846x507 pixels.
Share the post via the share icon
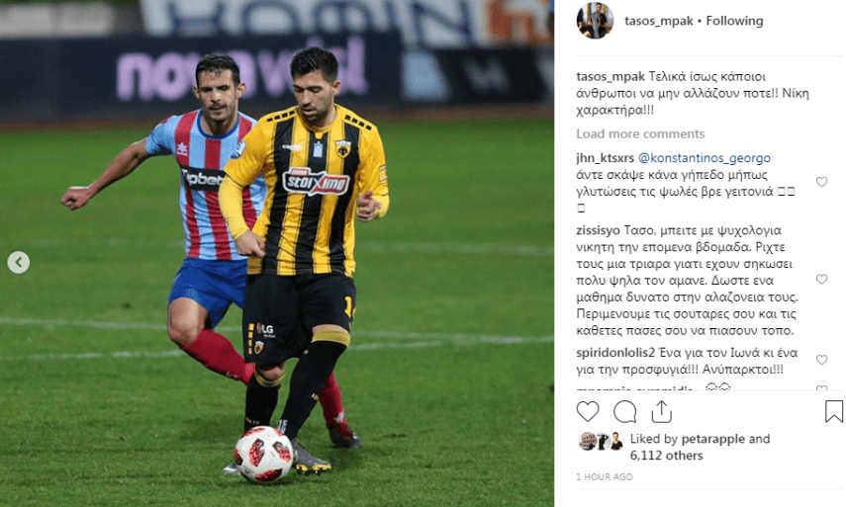662,412
